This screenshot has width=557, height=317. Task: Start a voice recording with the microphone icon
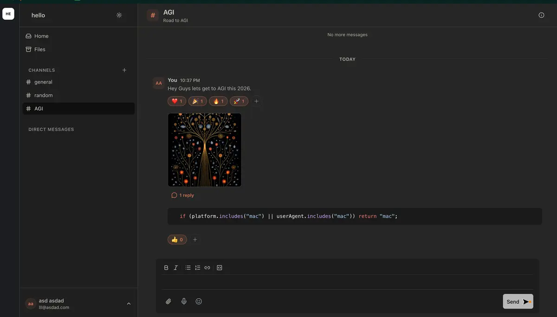click(184, 301)
